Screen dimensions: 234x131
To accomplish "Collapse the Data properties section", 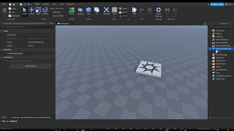I will coord(1,31).
